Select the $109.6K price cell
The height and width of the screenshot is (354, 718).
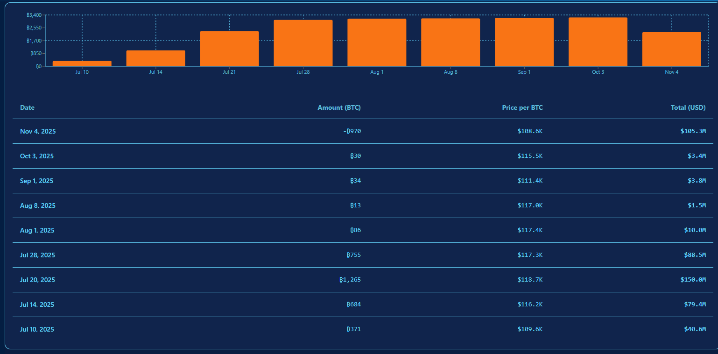[x=530, y=330]
